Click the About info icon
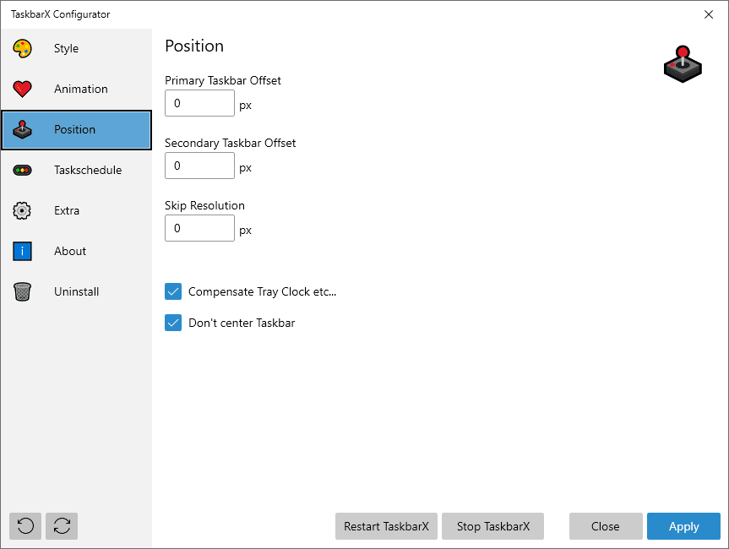This screenshot has height=549, width=729. 23,251
